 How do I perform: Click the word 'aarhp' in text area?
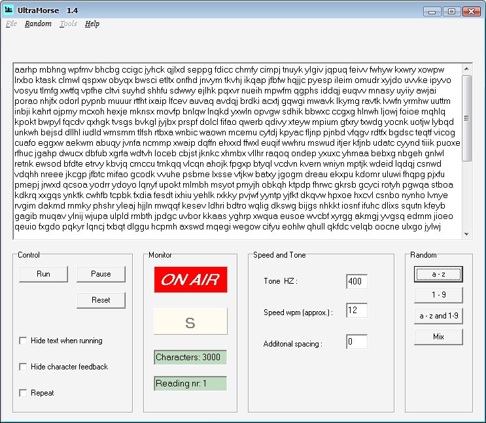coord(26,70)
